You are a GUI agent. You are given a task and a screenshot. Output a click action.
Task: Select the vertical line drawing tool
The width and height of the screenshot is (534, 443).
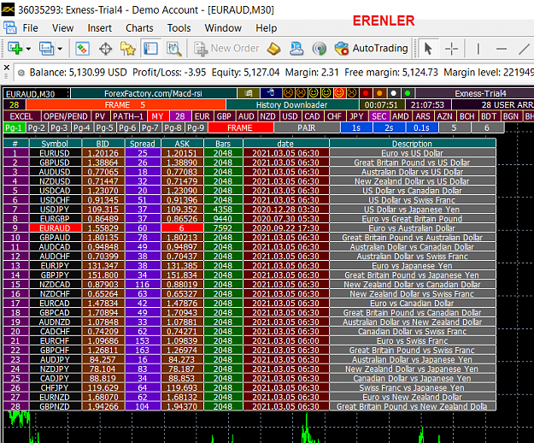tap(478, 49)
